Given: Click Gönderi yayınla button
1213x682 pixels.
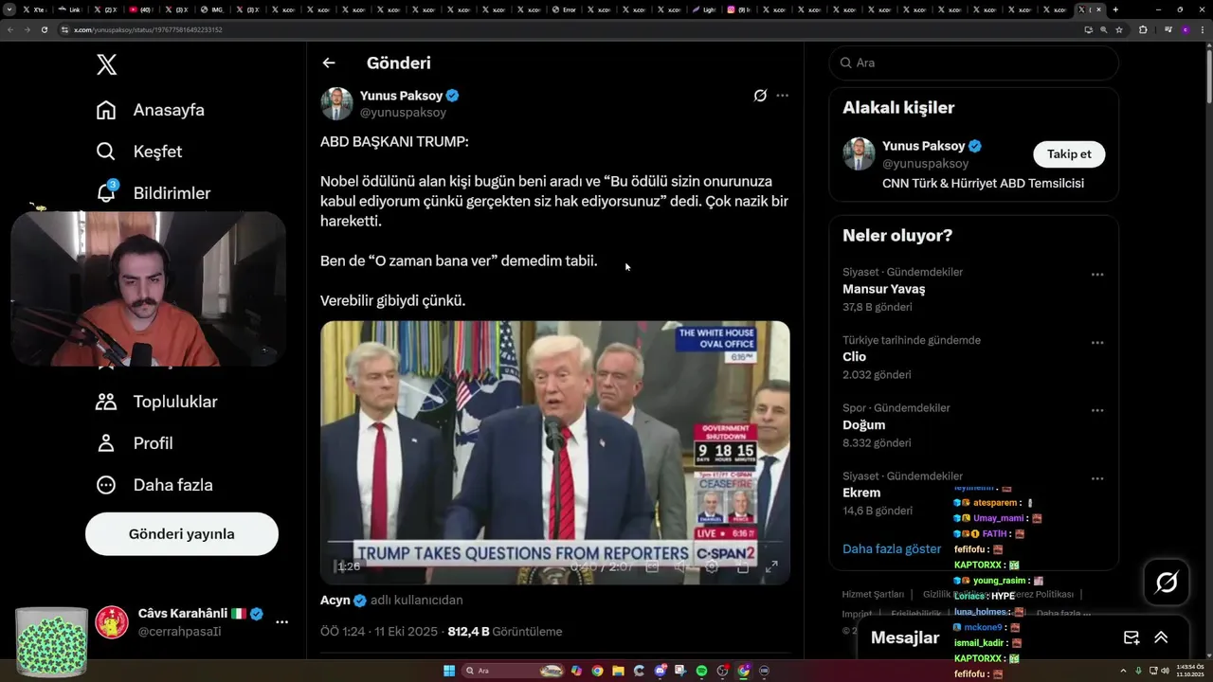Looking at the screenshot, I should click(x=182, y=534).
